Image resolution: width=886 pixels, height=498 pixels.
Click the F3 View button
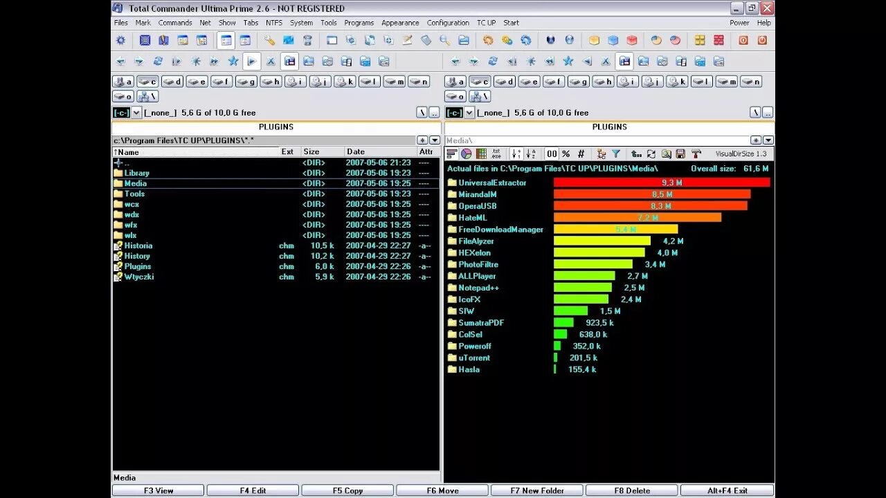159,490
